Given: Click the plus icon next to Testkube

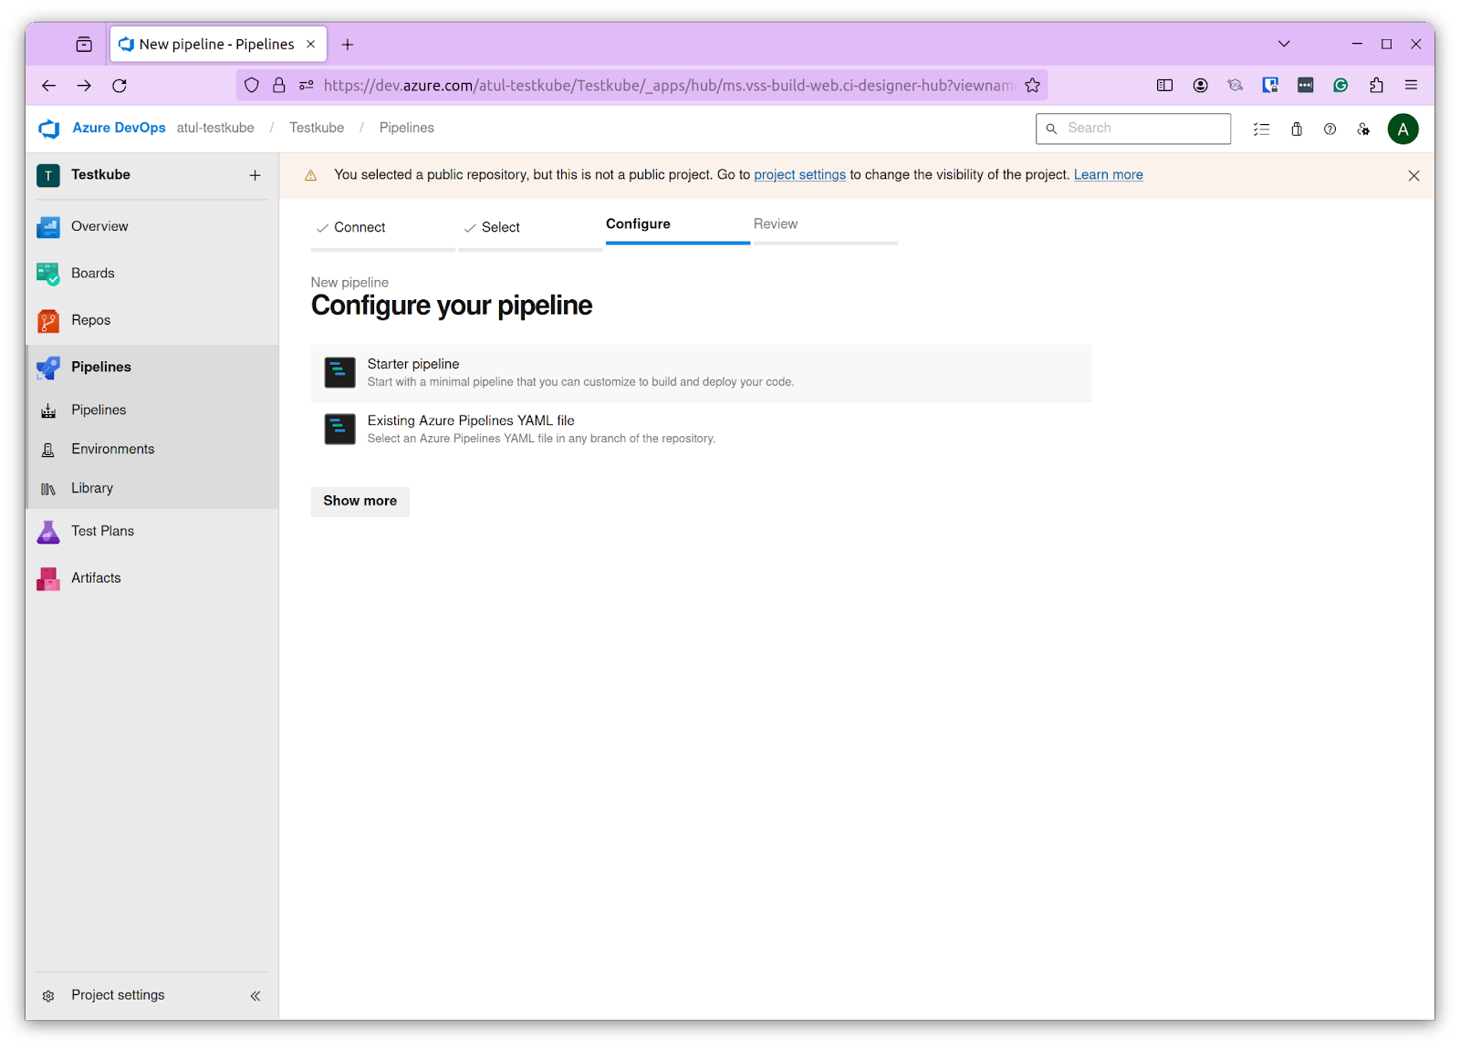Looking at the screenshot, I should (x=255, y=175).
